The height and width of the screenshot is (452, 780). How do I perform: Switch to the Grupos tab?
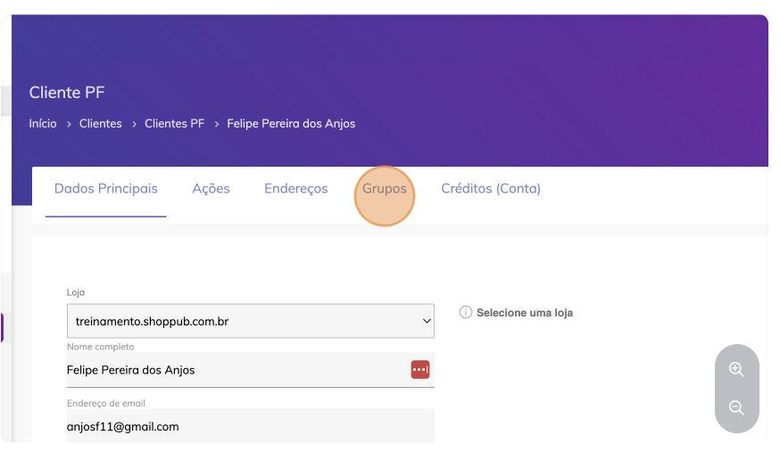[x=385, y=189]
